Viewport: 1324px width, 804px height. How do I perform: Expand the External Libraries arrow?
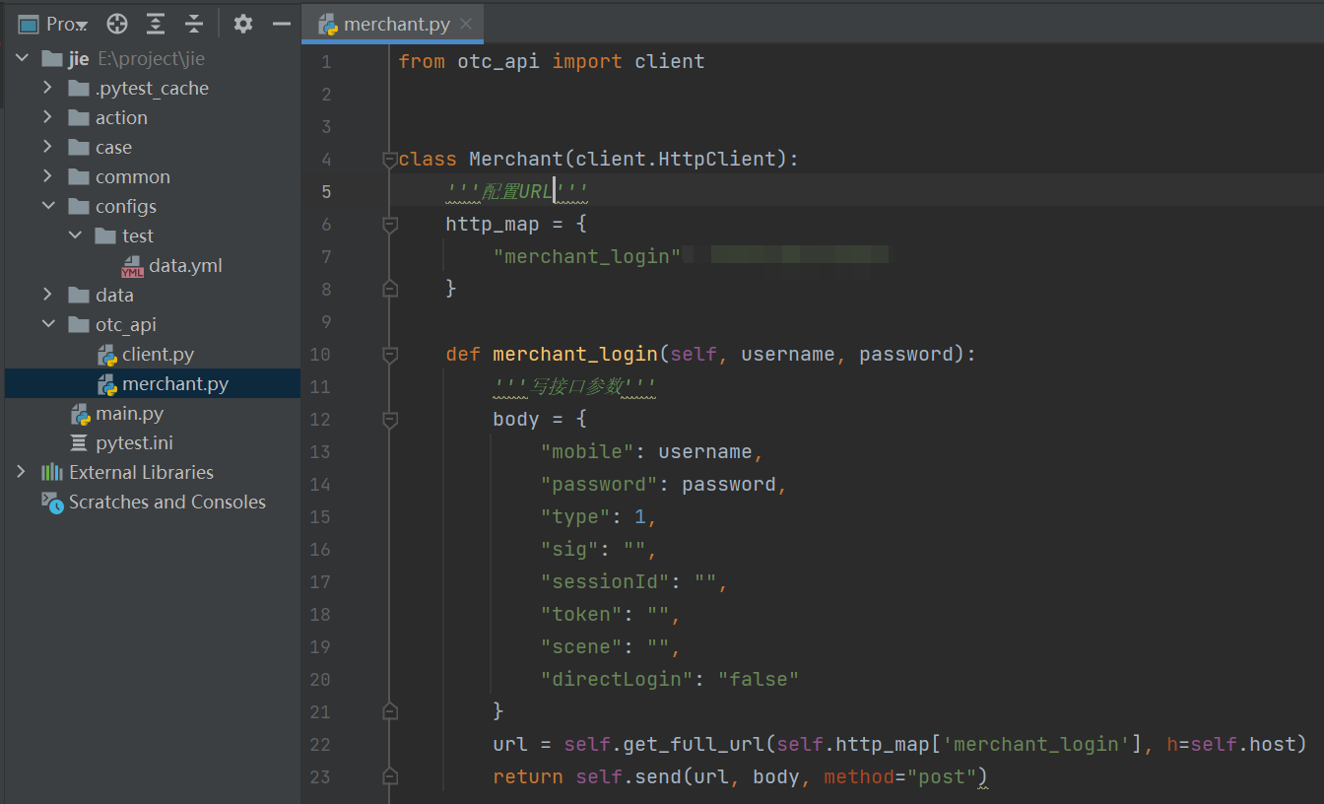(22, 473)
